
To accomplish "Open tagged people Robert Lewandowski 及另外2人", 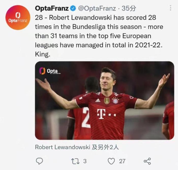I will [x=77, y=147].
